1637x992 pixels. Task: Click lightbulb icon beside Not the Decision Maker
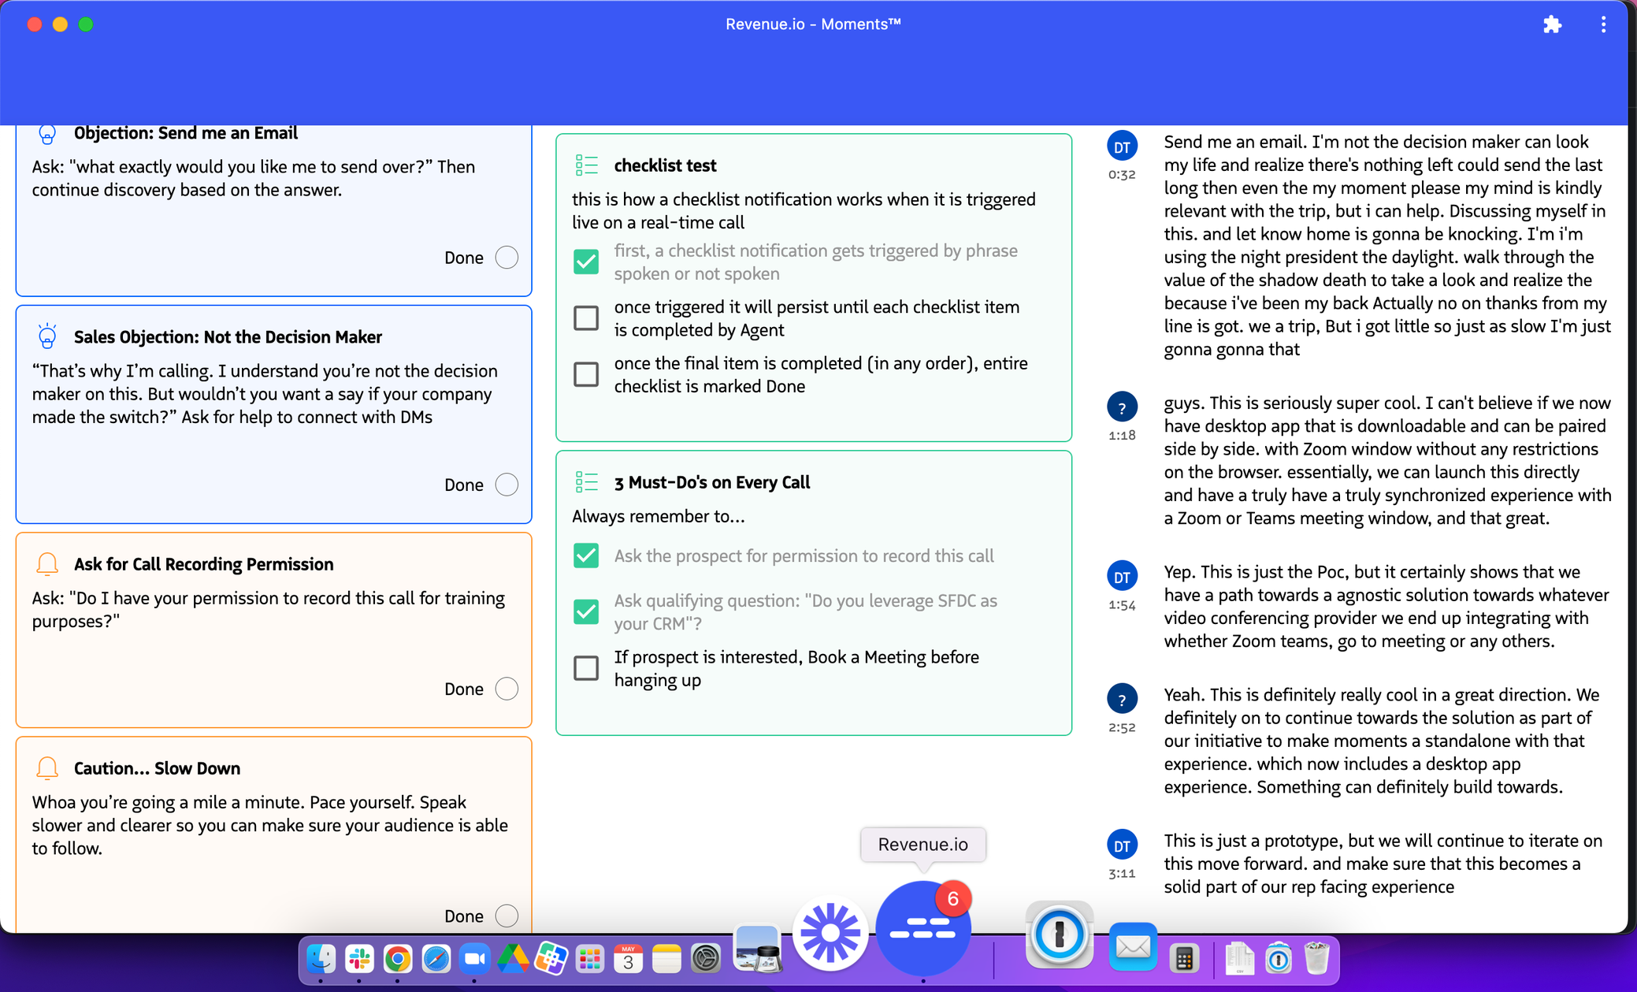(x=47, y=336)
